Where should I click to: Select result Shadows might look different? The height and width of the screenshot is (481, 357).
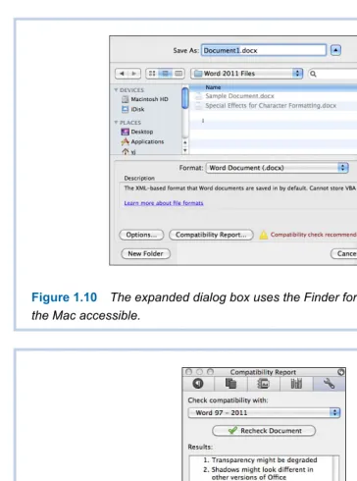tap(258, 473)
